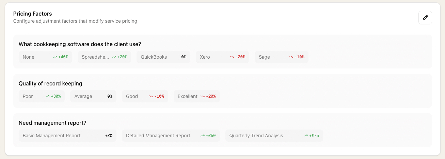Screen dimensions: 445x159
Task: Click the +40% value
Action: point(63,57)
